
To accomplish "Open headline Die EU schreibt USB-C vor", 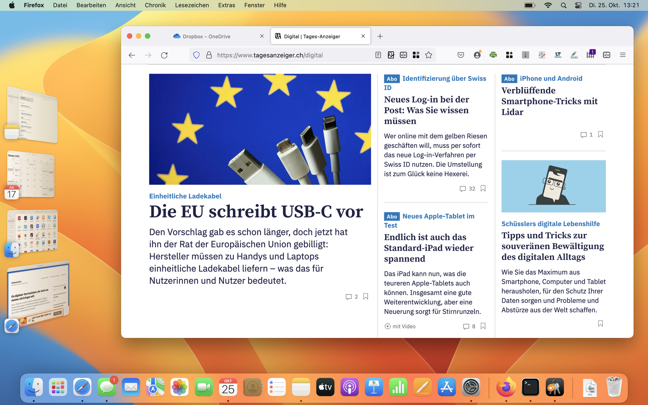I will pyautogui.click(x=256, y=212).
